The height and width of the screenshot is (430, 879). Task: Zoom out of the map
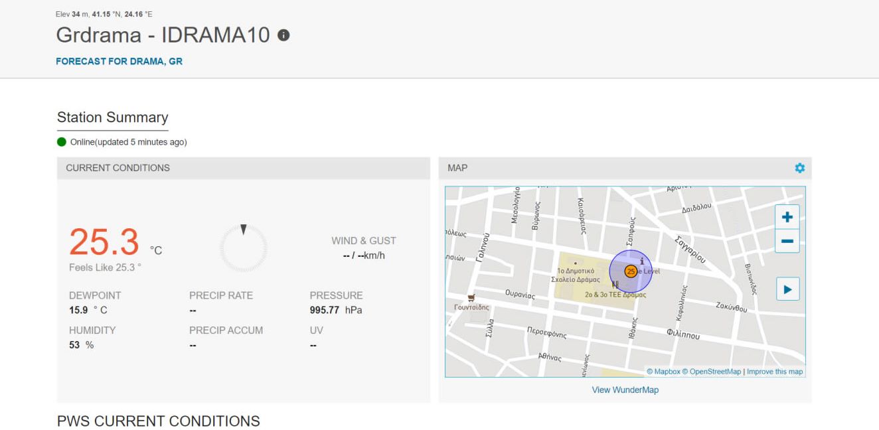pos(787,241)
